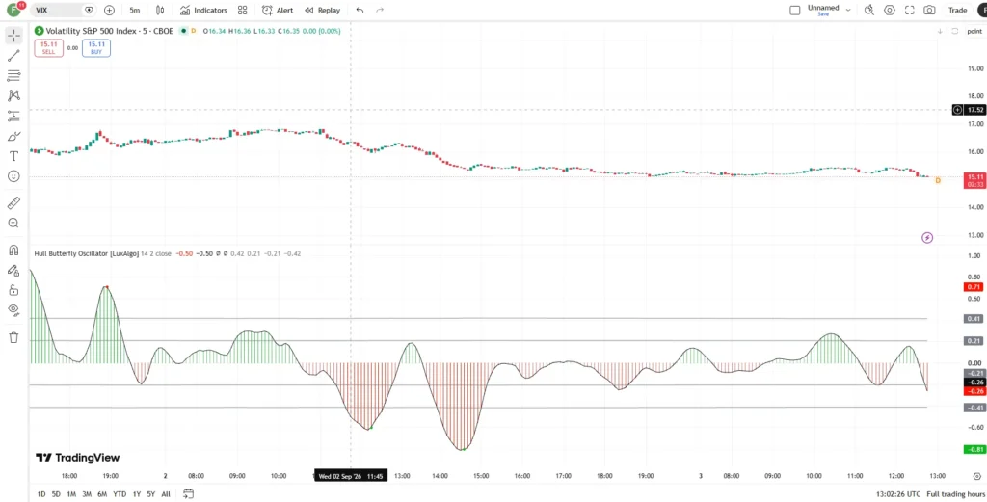Toggle the green market status dot

pyautogui.click(x=183, y=30)
